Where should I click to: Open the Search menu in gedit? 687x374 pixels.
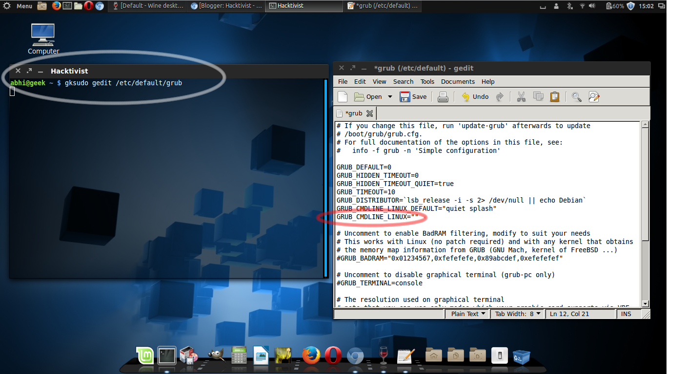[x=403, y=81]
